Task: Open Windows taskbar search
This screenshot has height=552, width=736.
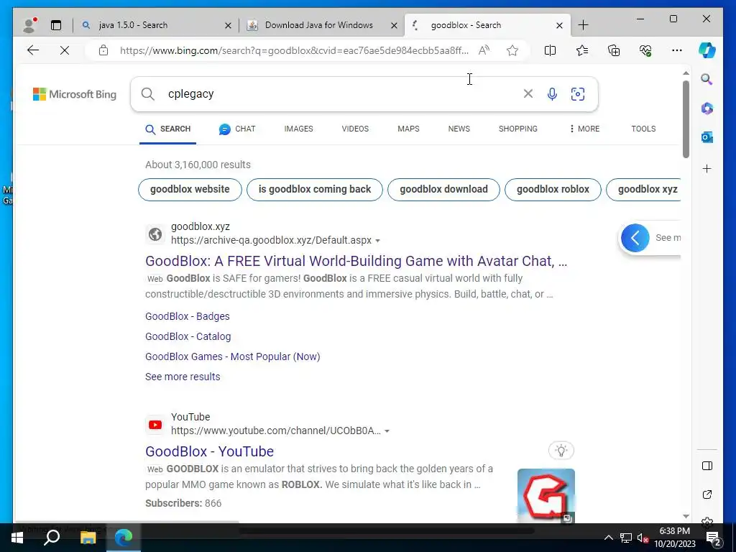Action: click(x=52, y=538)
